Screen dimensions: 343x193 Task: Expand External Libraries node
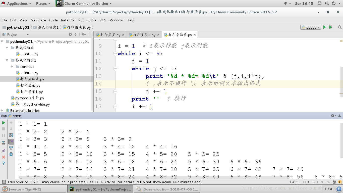pos(2,111)
